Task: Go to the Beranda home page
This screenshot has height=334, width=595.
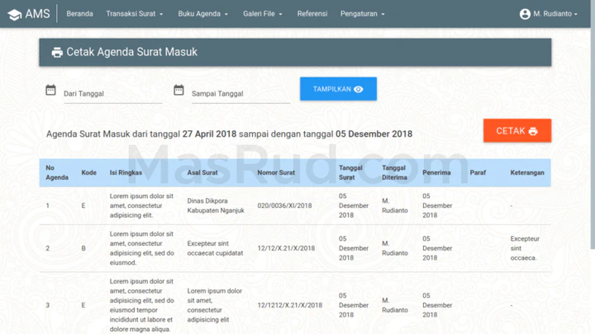Action: click(x=79, y=14)
